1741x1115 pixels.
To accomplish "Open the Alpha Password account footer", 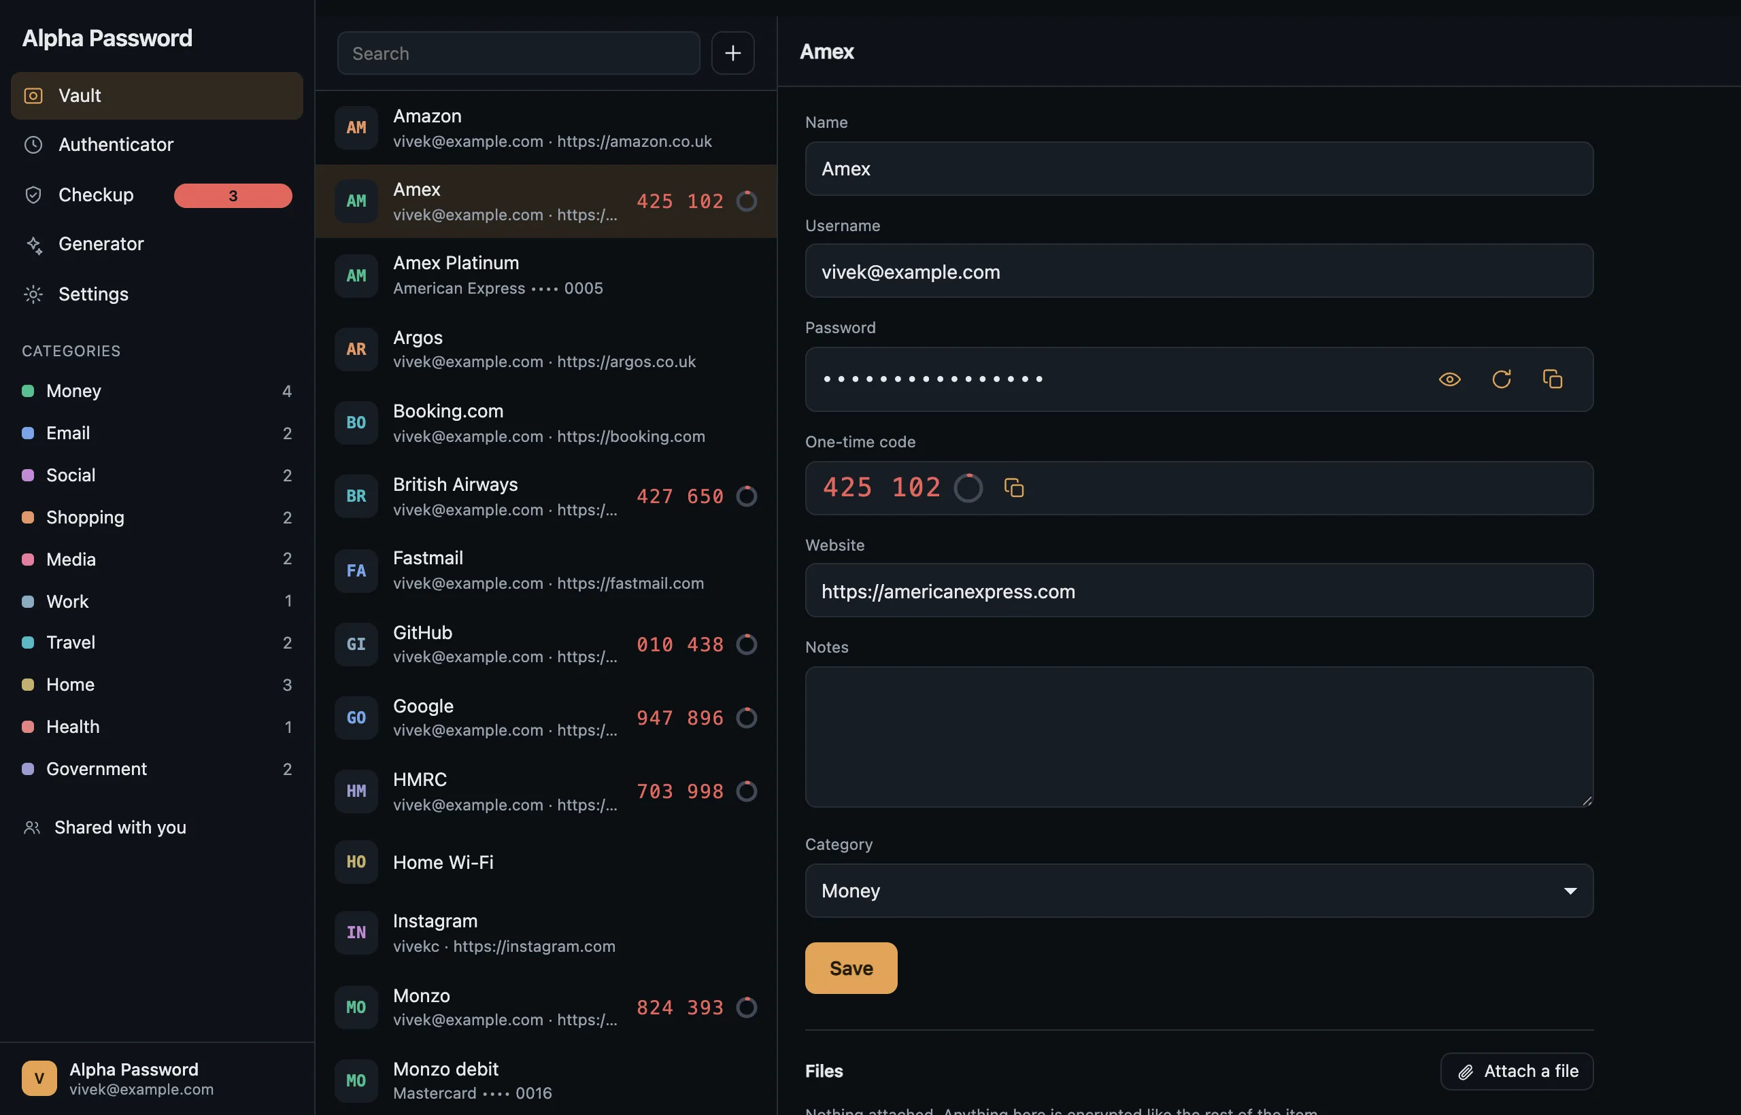I will pyautogui.click(x=156, y=1078).
